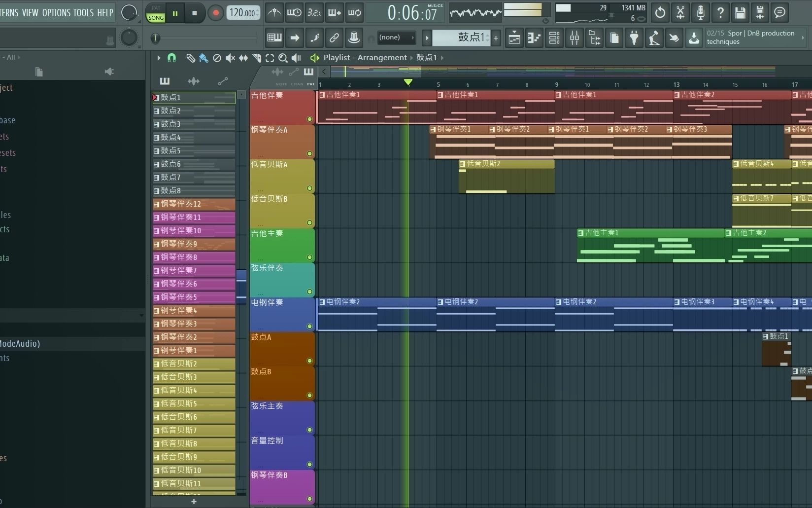The image size is (812, 508).
Task: Open the playlist options menu arrow
Action: point(159,58)
